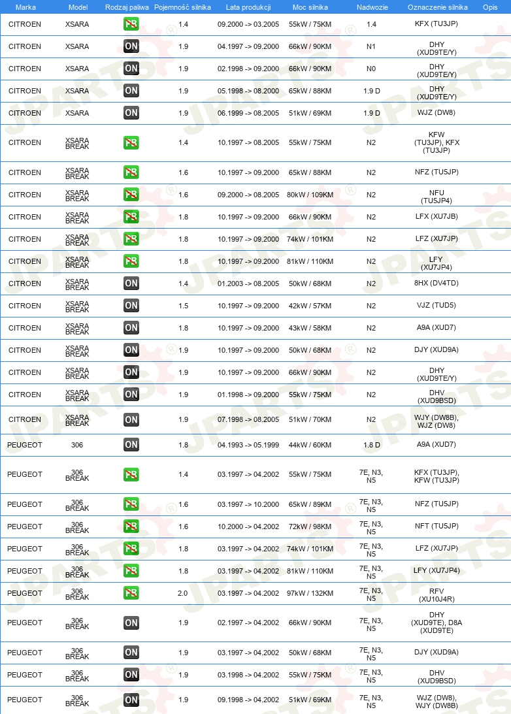Viewport: 511px width, 714px height.
Task: Click the diesel ON icon in the Xsara Break A9A (XUD7) row
Action: click(131, 328)
